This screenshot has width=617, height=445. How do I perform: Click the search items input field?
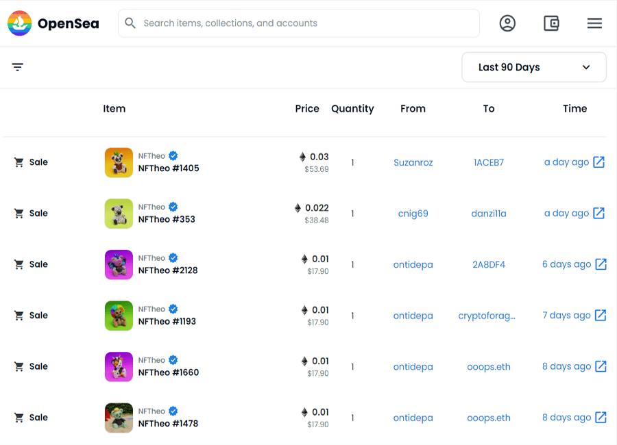[299, 23]
